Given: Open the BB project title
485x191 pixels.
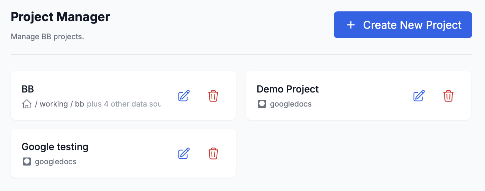Looking at the screenshot, I should coord(28,89).
